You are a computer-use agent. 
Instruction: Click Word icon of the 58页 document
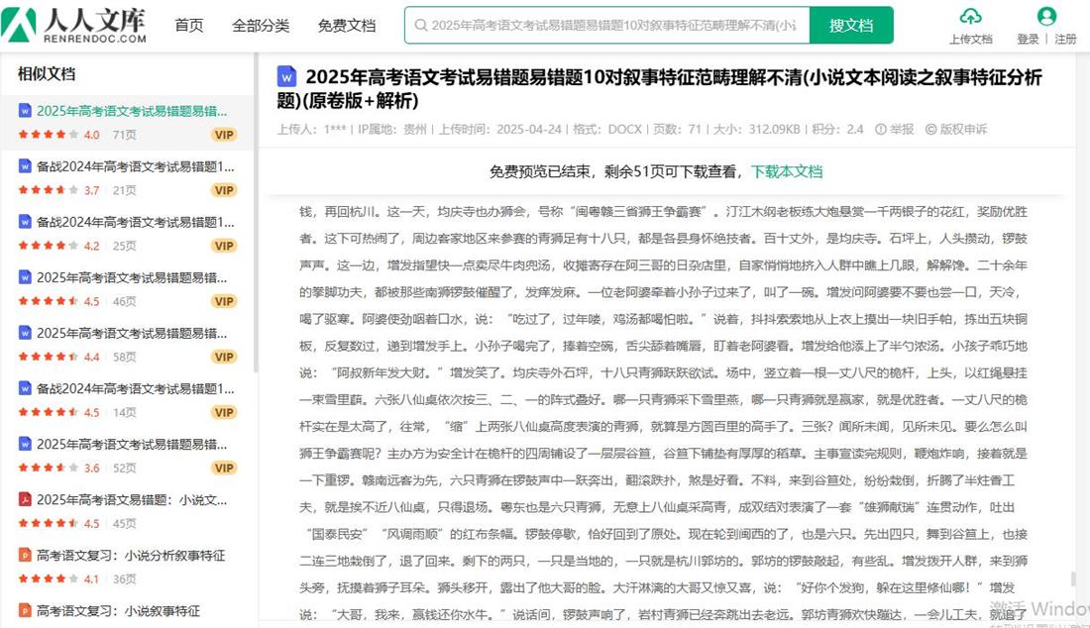click(25, 333)
